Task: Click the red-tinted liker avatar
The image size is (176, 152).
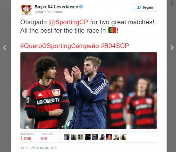Action: coord(109,137)
